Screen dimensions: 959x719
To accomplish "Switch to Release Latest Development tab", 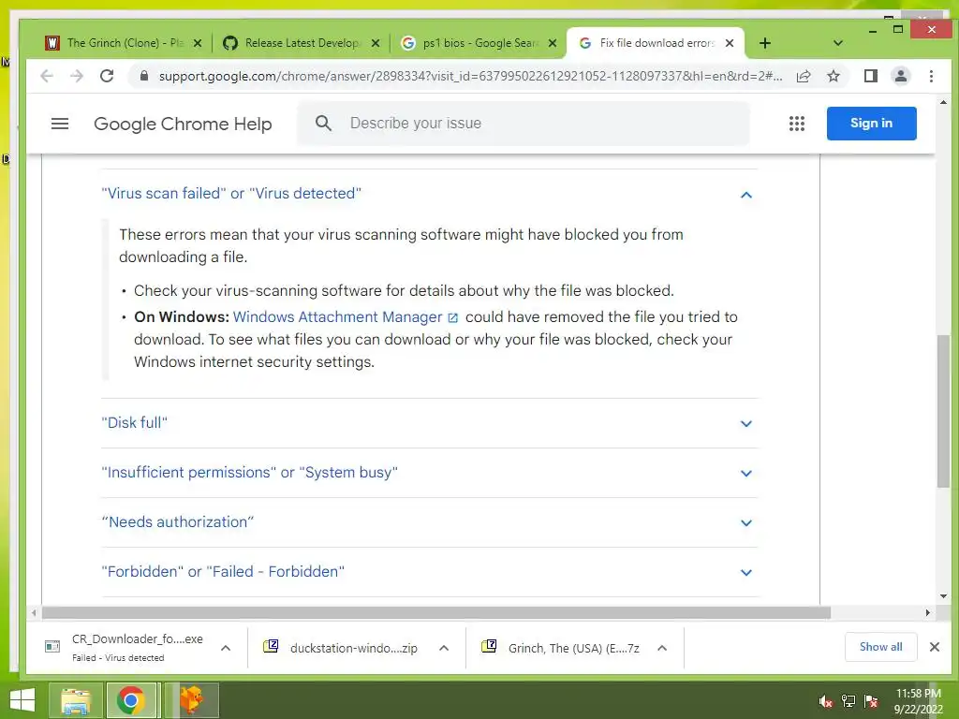I will click(300, 43).
